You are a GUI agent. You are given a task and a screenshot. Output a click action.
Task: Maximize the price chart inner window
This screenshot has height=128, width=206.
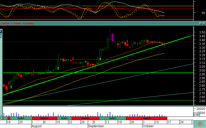(201, 24)
